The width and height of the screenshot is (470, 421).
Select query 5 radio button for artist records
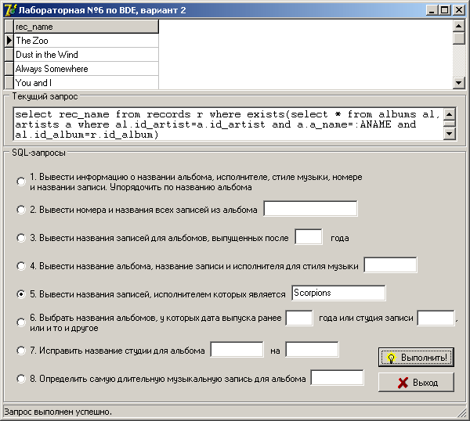point(21,294)
